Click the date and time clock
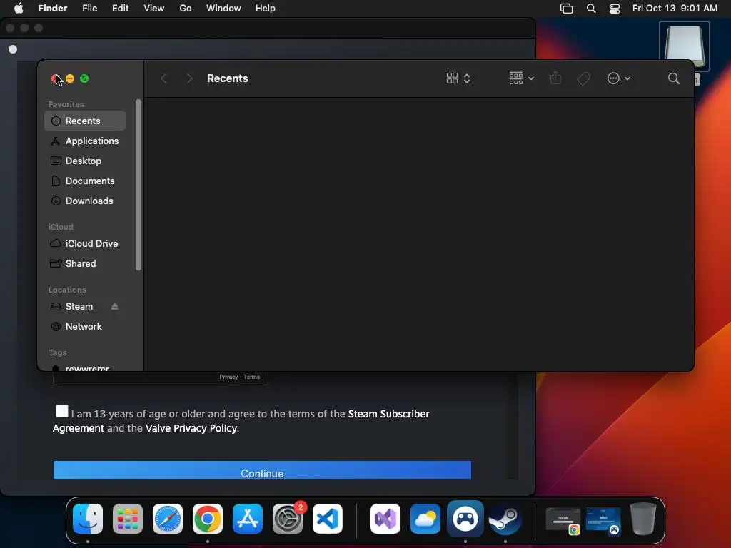731x548 pixels. tap(675, 9)
